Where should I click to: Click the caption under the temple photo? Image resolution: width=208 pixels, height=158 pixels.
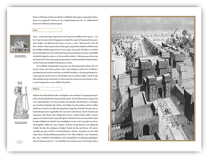20,56
